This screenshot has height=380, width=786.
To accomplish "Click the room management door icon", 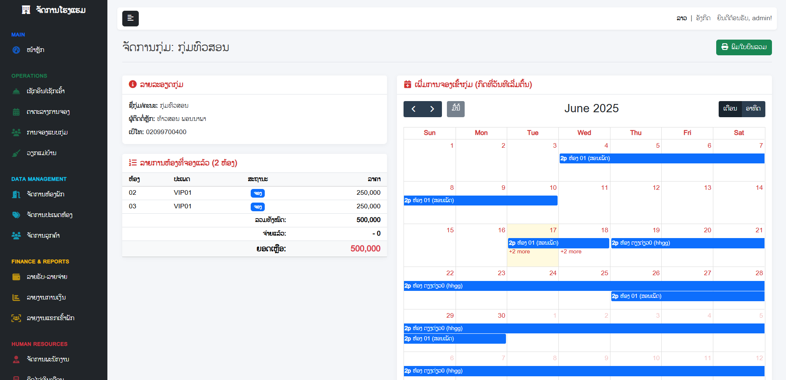I will pyautogui.click(x=16, y=194).
